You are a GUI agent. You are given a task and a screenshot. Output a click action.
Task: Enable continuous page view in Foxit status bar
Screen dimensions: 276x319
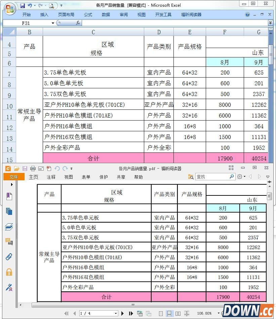170,313
